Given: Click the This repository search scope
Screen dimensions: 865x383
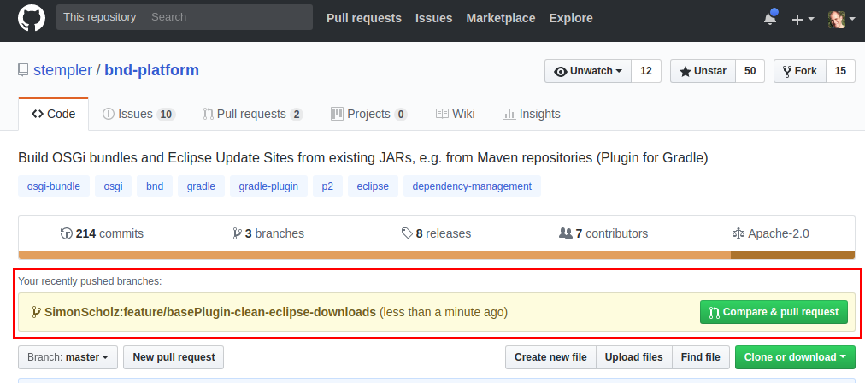Looking at the screenshot, I should coord(100,17).
